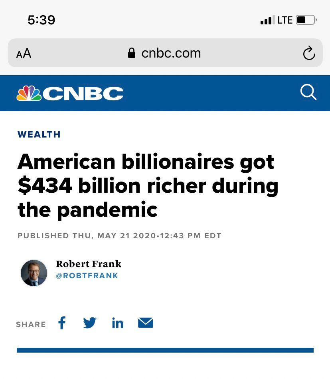Tap the padlock icon in address bar
330x379 pixels.
132,53
